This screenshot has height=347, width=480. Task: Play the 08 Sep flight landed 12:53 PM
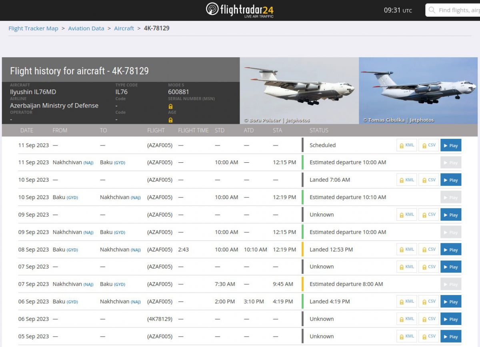(451, 250)
